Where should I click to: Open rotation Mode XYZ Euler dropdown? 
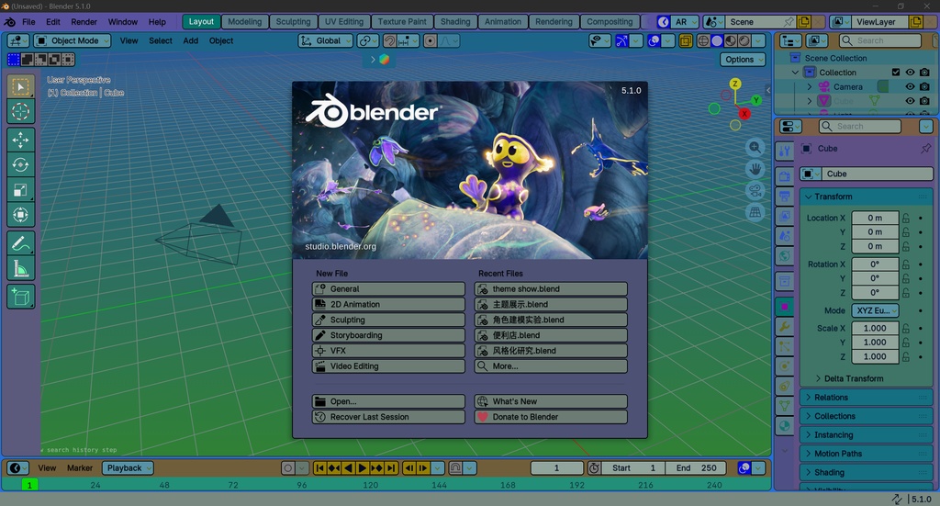click(x=875, y=310)
